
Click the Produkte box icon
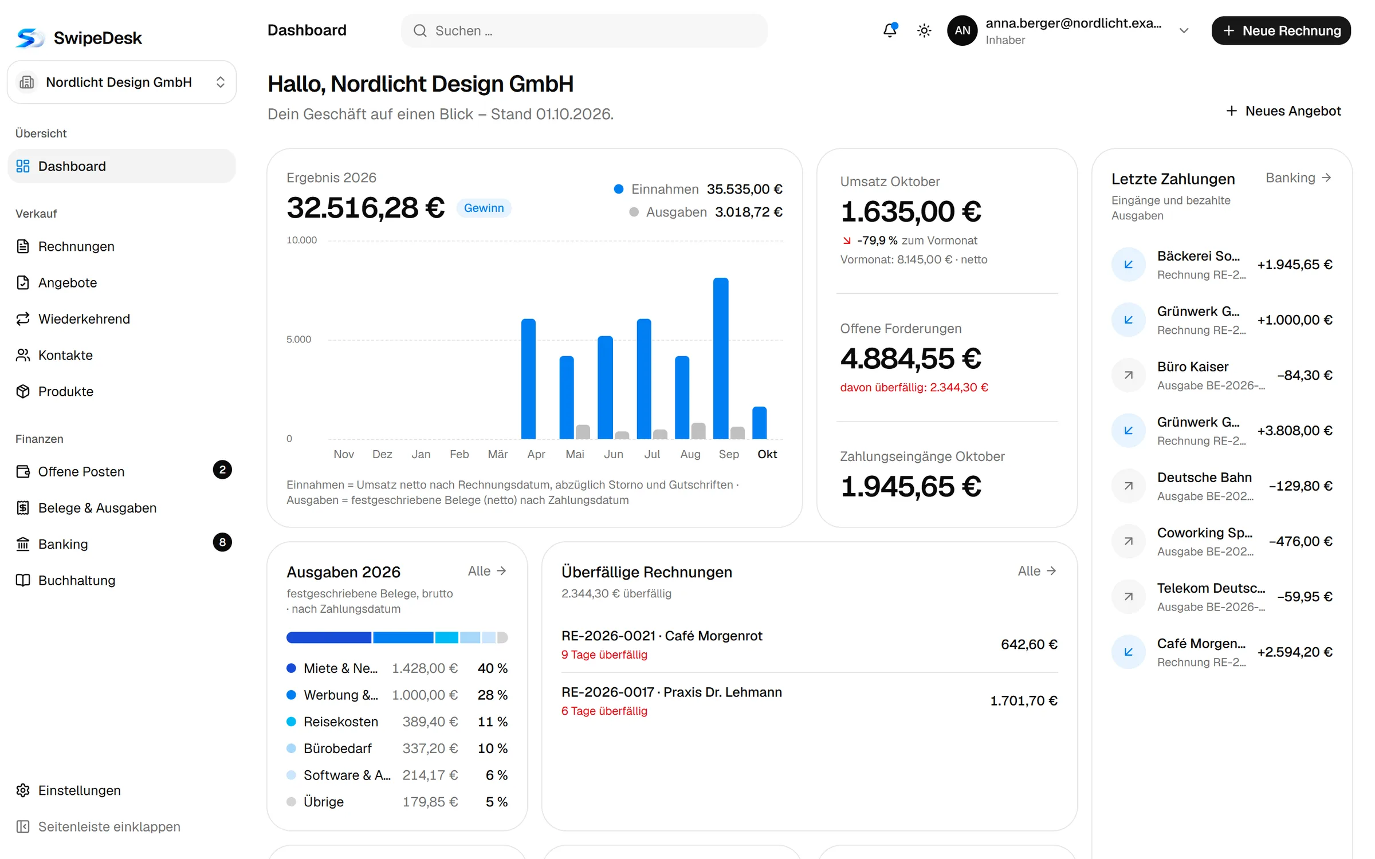tap(23, 391)
